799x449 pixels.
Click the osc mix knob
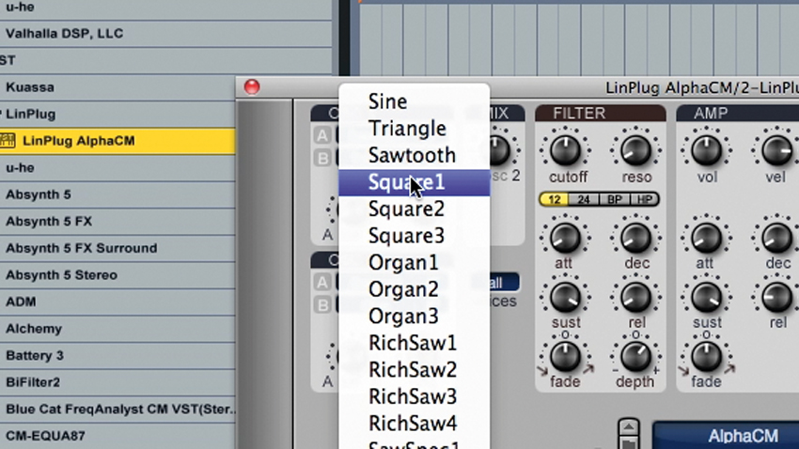[500, 150]
